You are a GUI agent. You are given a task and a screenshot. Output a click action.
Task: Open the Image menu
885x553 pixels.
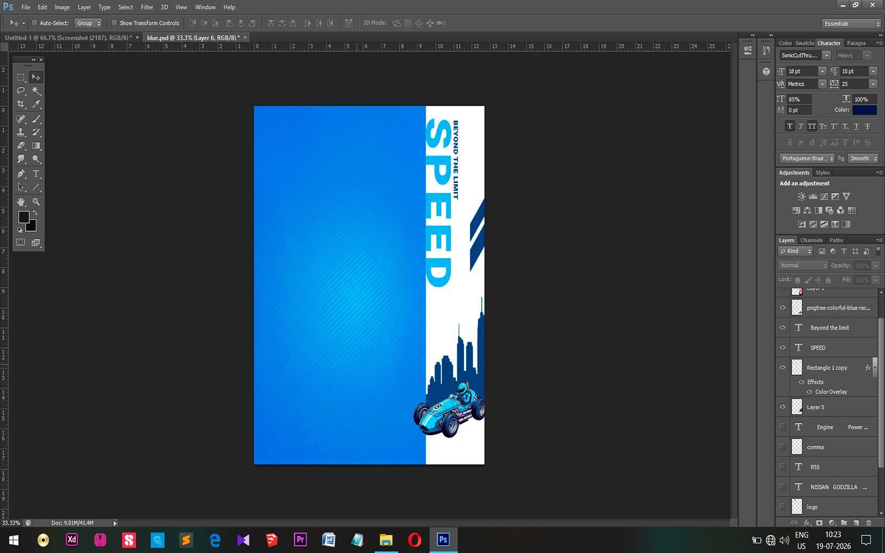click(x=62, y=7)
